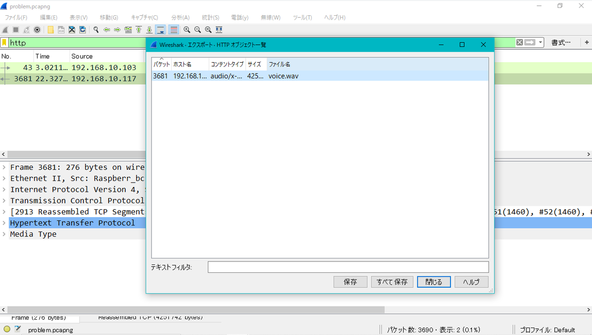The width and height of the screenshot is (592, 335).
Task: Expand 2913 Reassembled TCP Segments row
Action: click(x=4, y=212)
